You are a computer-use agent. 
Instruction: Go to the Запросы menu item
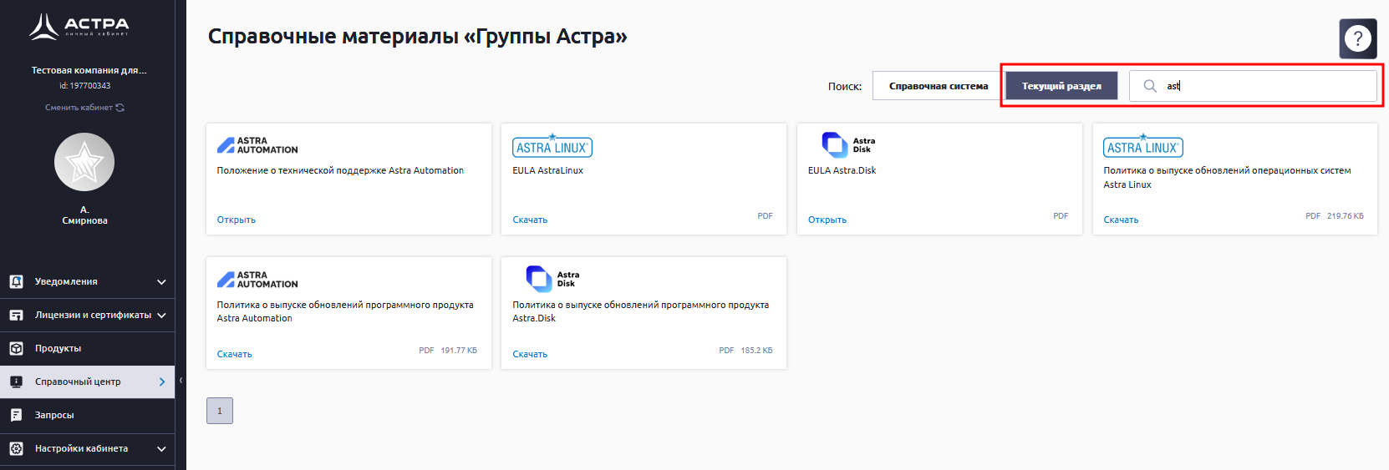click(x=54, y=415)
